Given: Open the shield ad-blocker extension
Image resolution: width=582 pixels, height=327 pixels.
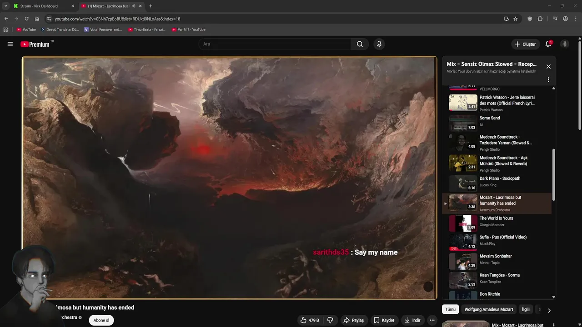Looking at the screenshot, I should pyautogui.click(x=530, y=19).
